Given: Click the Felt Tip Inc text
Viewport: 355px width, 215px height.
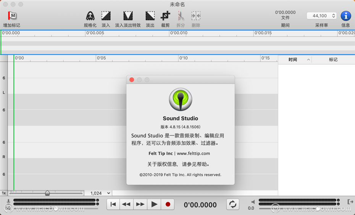Looking at the screenshot, I should tap(161, 153).
